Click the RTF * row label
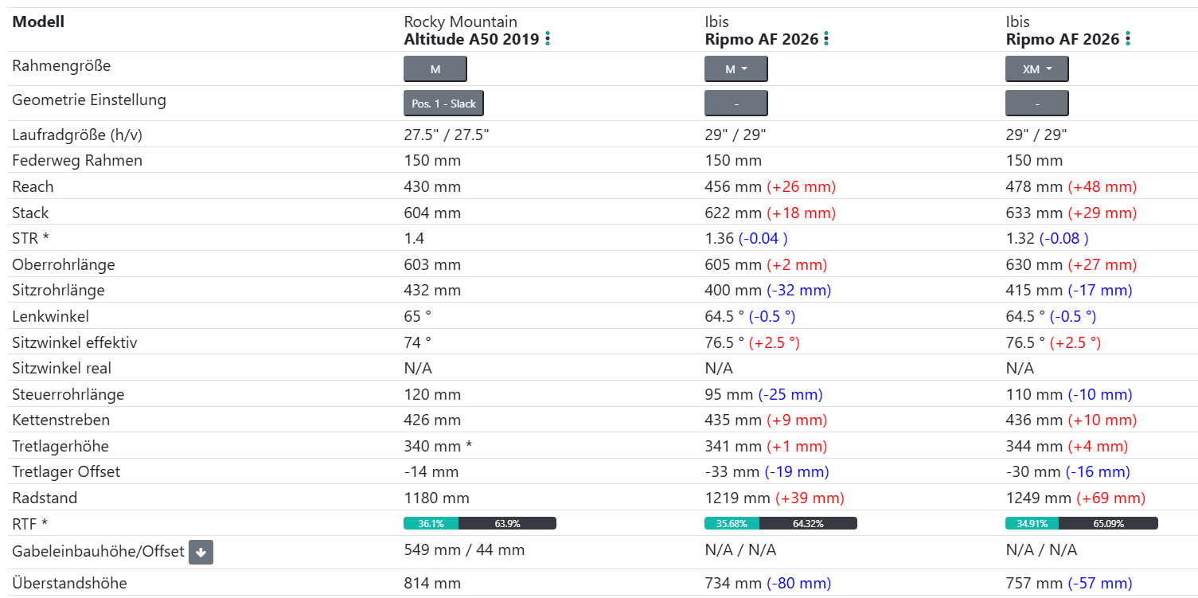Viewport: 1198px width, 598px height. pyautogui.click(x=30, y=524)
